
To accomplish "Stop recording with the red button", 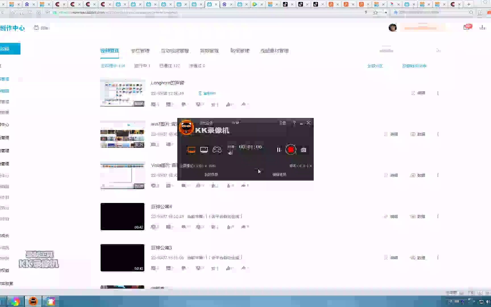I will [291, 150].
